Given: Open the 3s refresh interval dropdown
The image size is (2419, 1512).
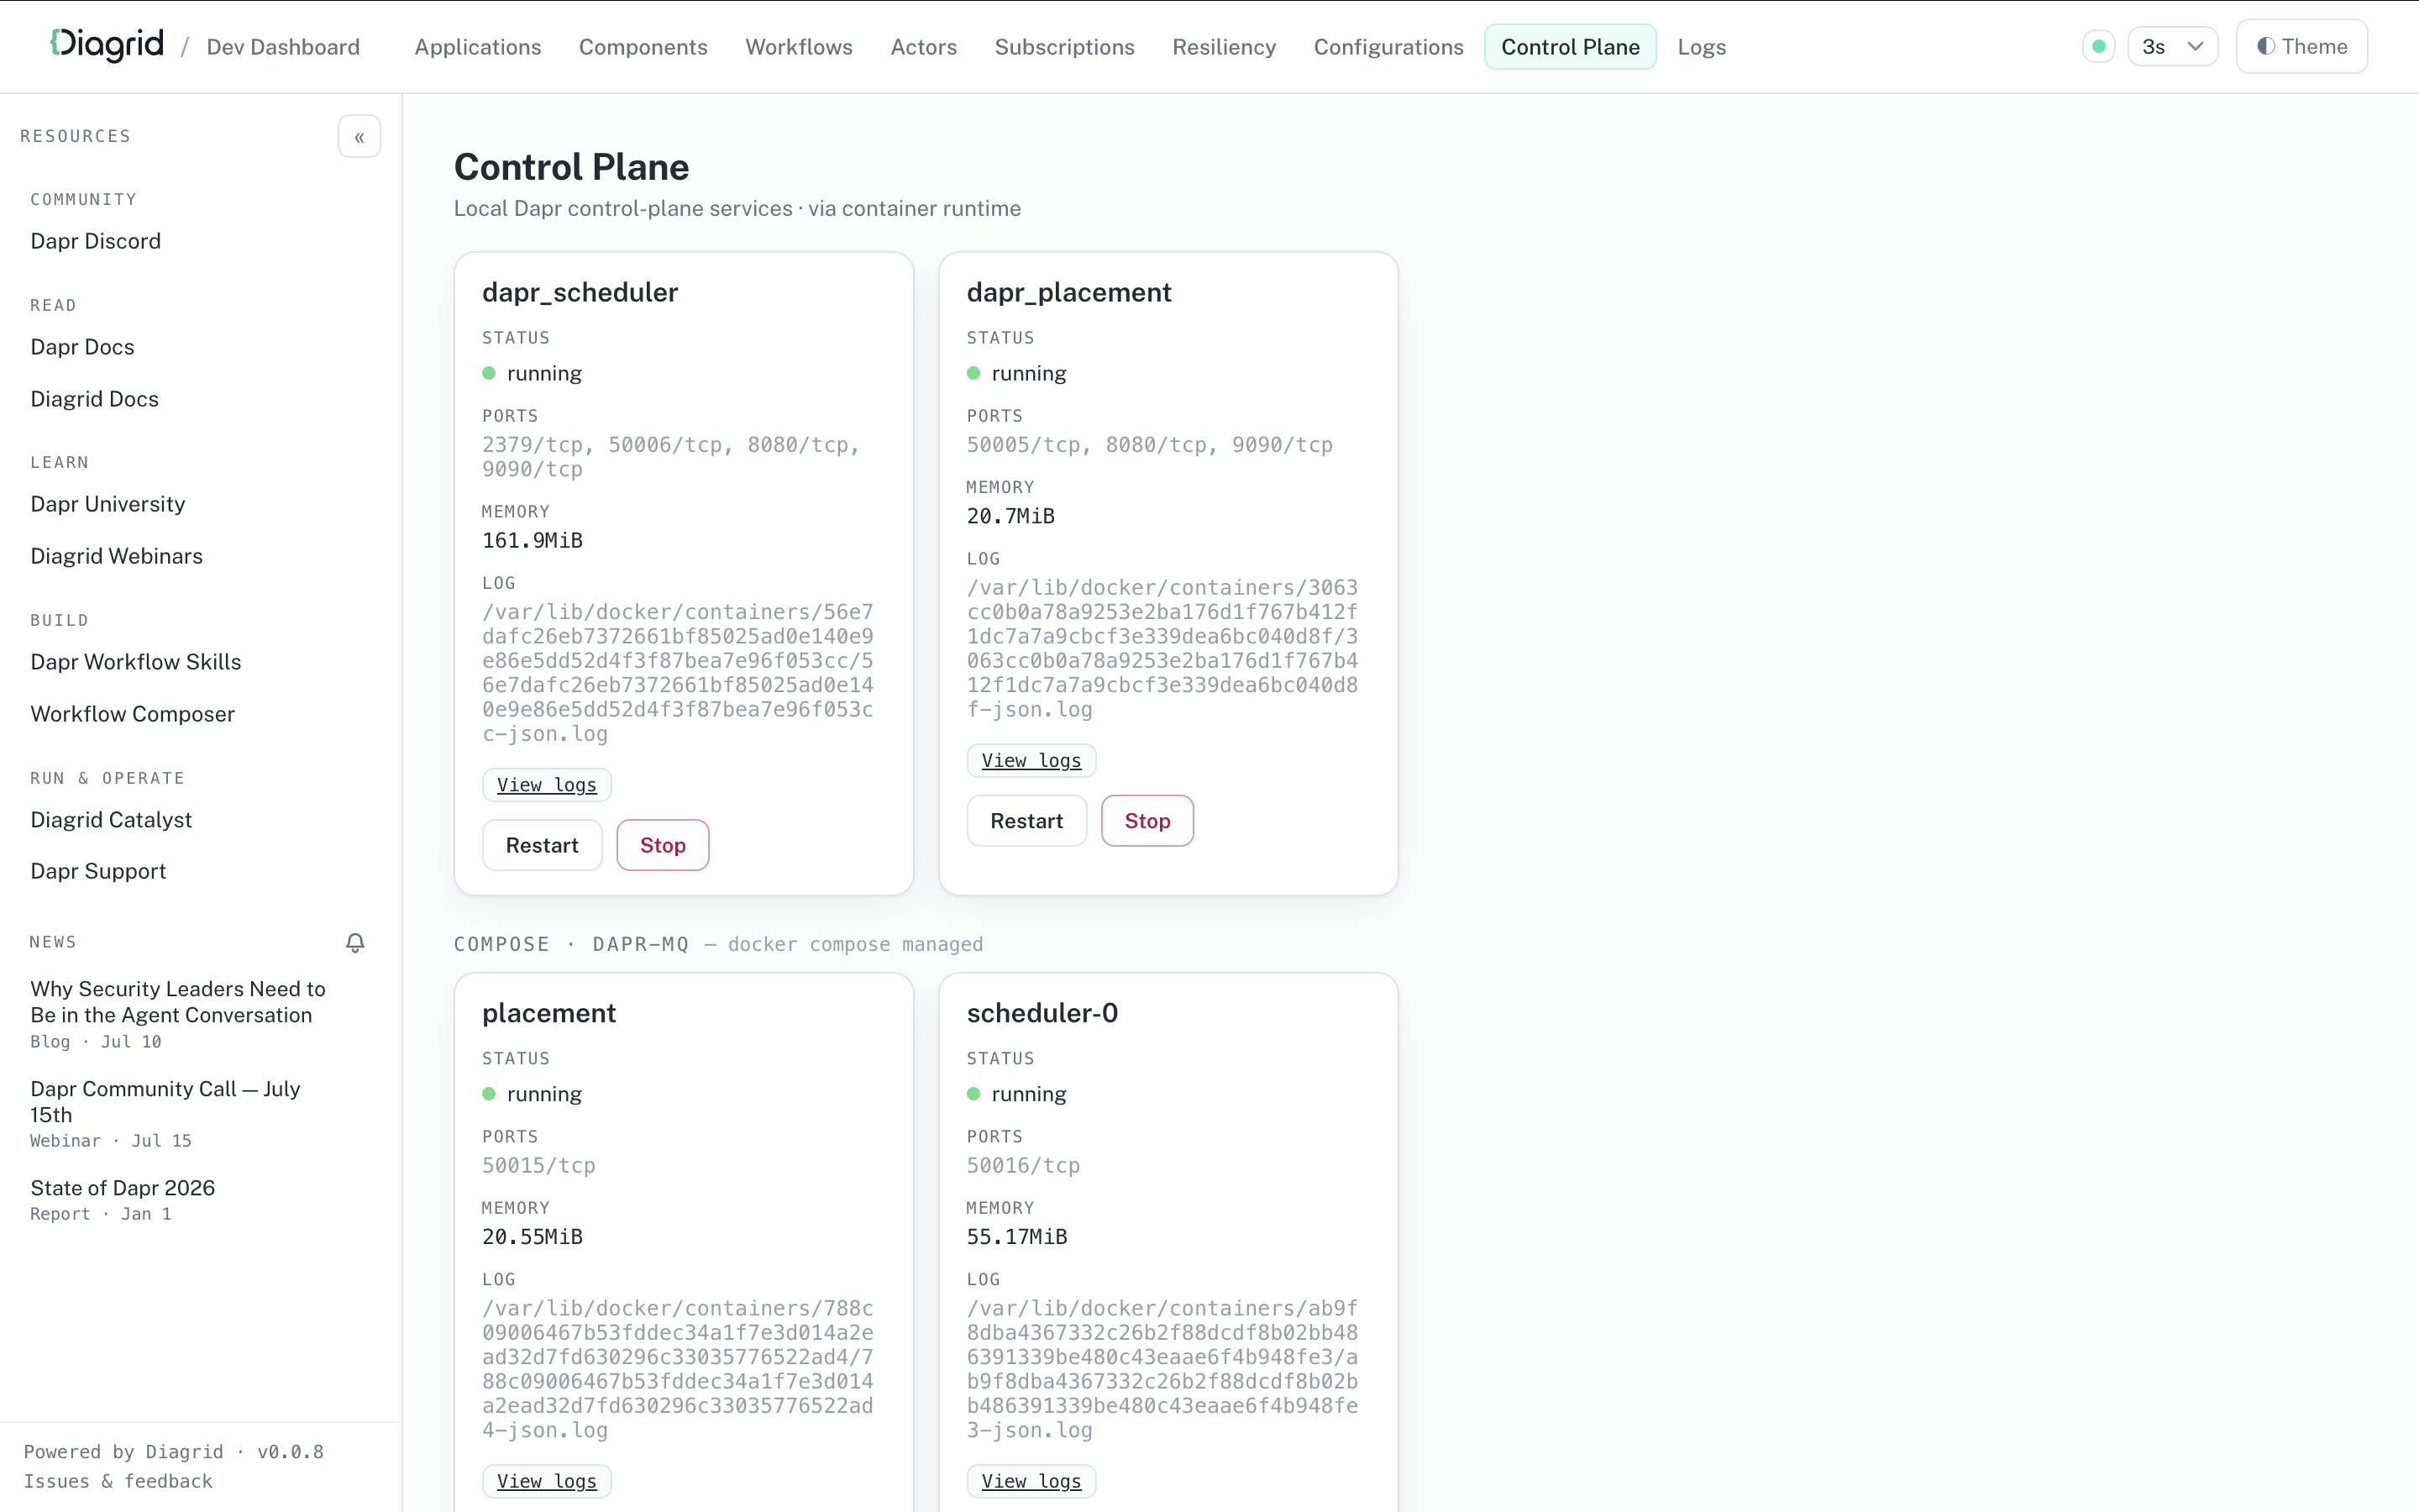Looking at the screenshot, I should tap(2172, 46).
